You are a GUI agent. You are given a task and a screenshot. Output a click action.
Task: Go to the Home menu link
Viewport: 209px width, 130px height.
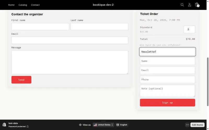11,5
